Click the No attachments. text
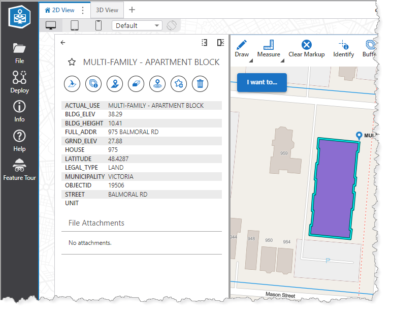Viewport: 393px width, 316px height. 90,243
